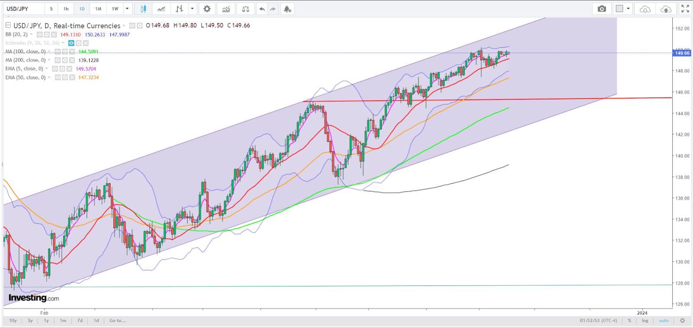Set the 10y date range
Viewport: 693px width, 328px height.
[x=13, y=321]
